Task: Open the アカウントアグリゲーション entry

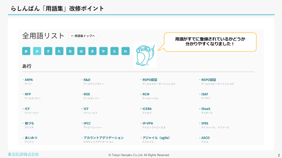Action: pyautogui.click(x=104, y=138)
